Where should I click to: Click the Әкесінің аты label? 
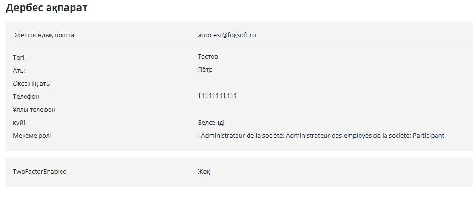click(32, 83)
